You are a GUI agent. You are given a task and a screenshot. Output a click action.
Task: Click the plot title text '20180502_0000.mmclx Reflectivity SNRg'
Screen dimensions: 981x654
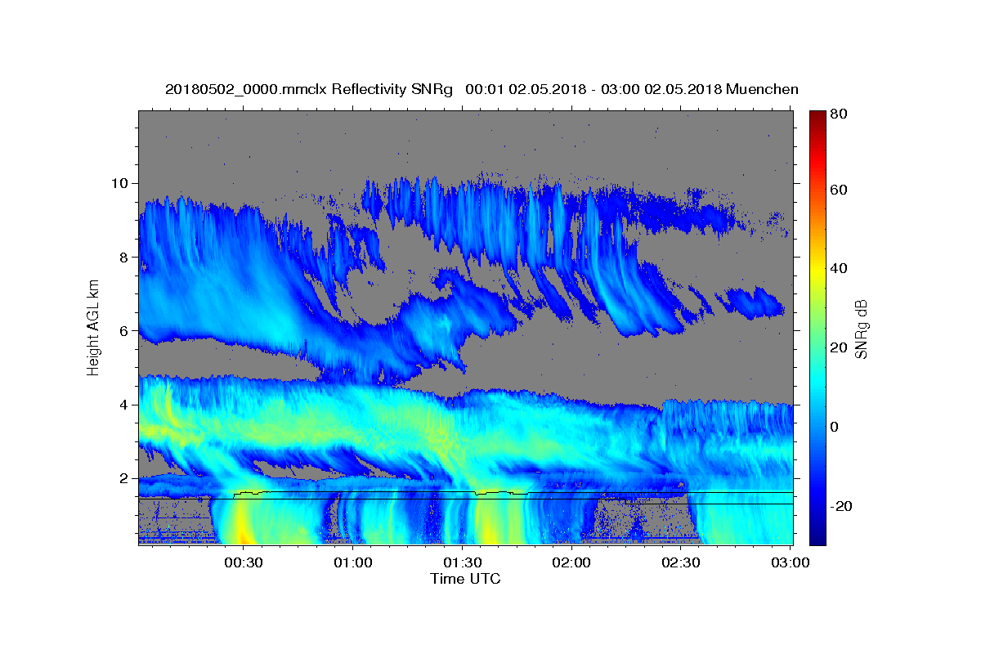point(309,89)
